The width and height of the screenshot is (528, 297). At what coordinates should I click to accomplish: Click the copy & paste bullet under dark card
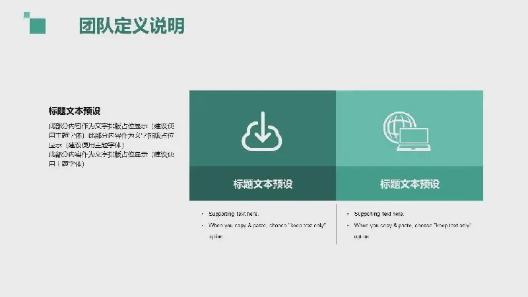pos(267,230)
